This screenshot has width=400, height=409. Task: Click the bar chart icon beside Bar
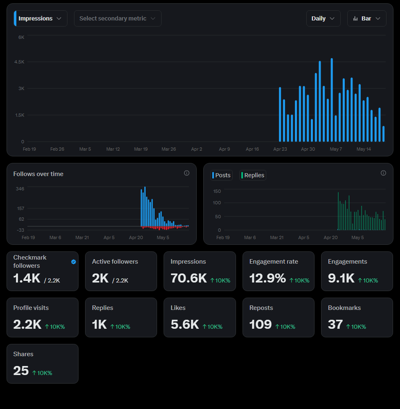[x=355, y=18]
